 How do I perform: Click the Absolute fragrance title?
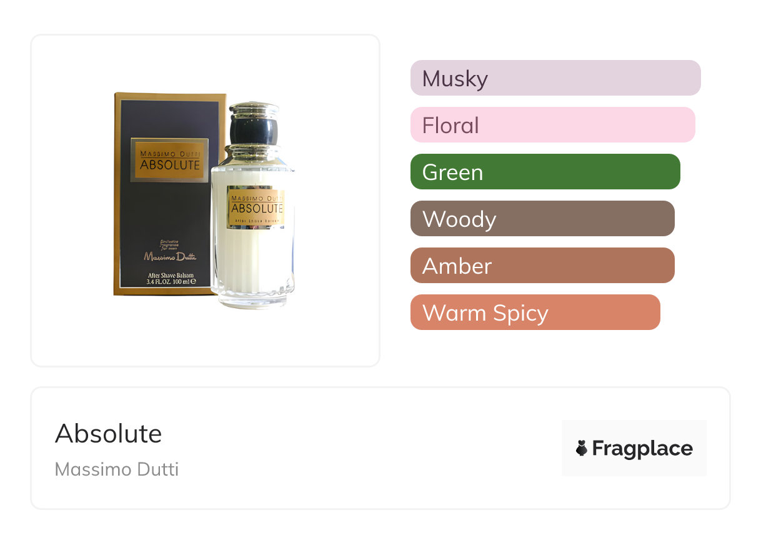click(109, 434)
